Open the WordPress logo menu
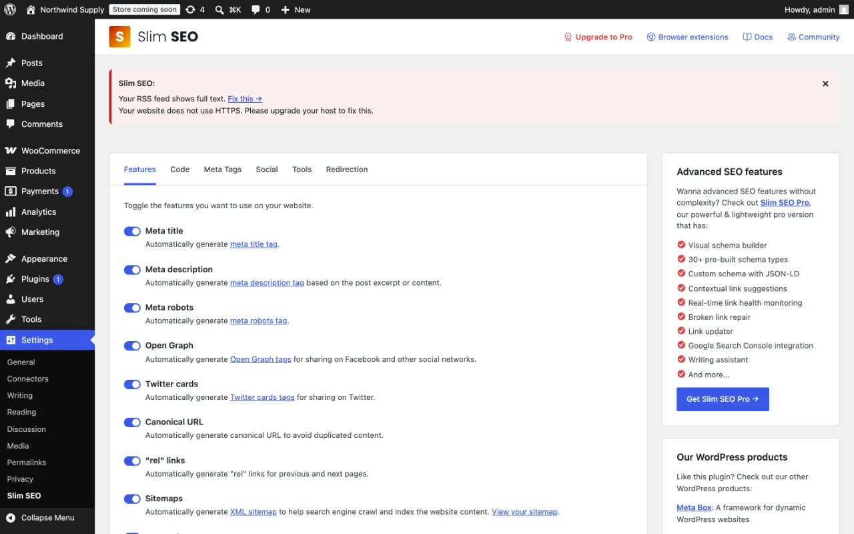 10,9
